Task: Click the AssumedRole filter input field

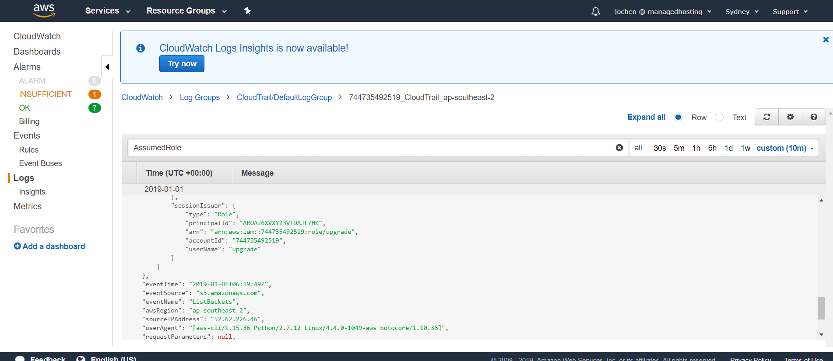Action: pyautogui.click(x=372, y=148)
